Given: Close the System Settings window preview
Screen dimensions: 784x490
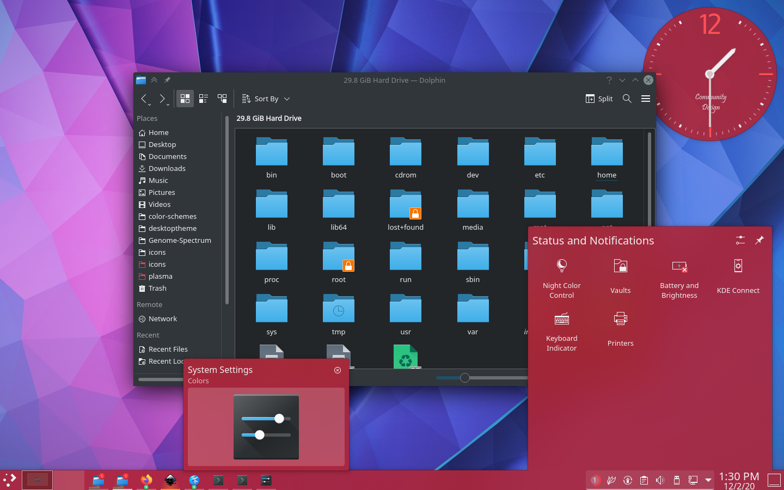Looking at the screenshot, I should click(338, 370).
